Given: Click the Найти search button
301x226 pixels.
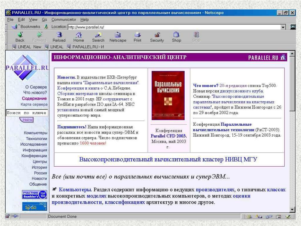Looking at the screenshot, I should coord(27,120).
